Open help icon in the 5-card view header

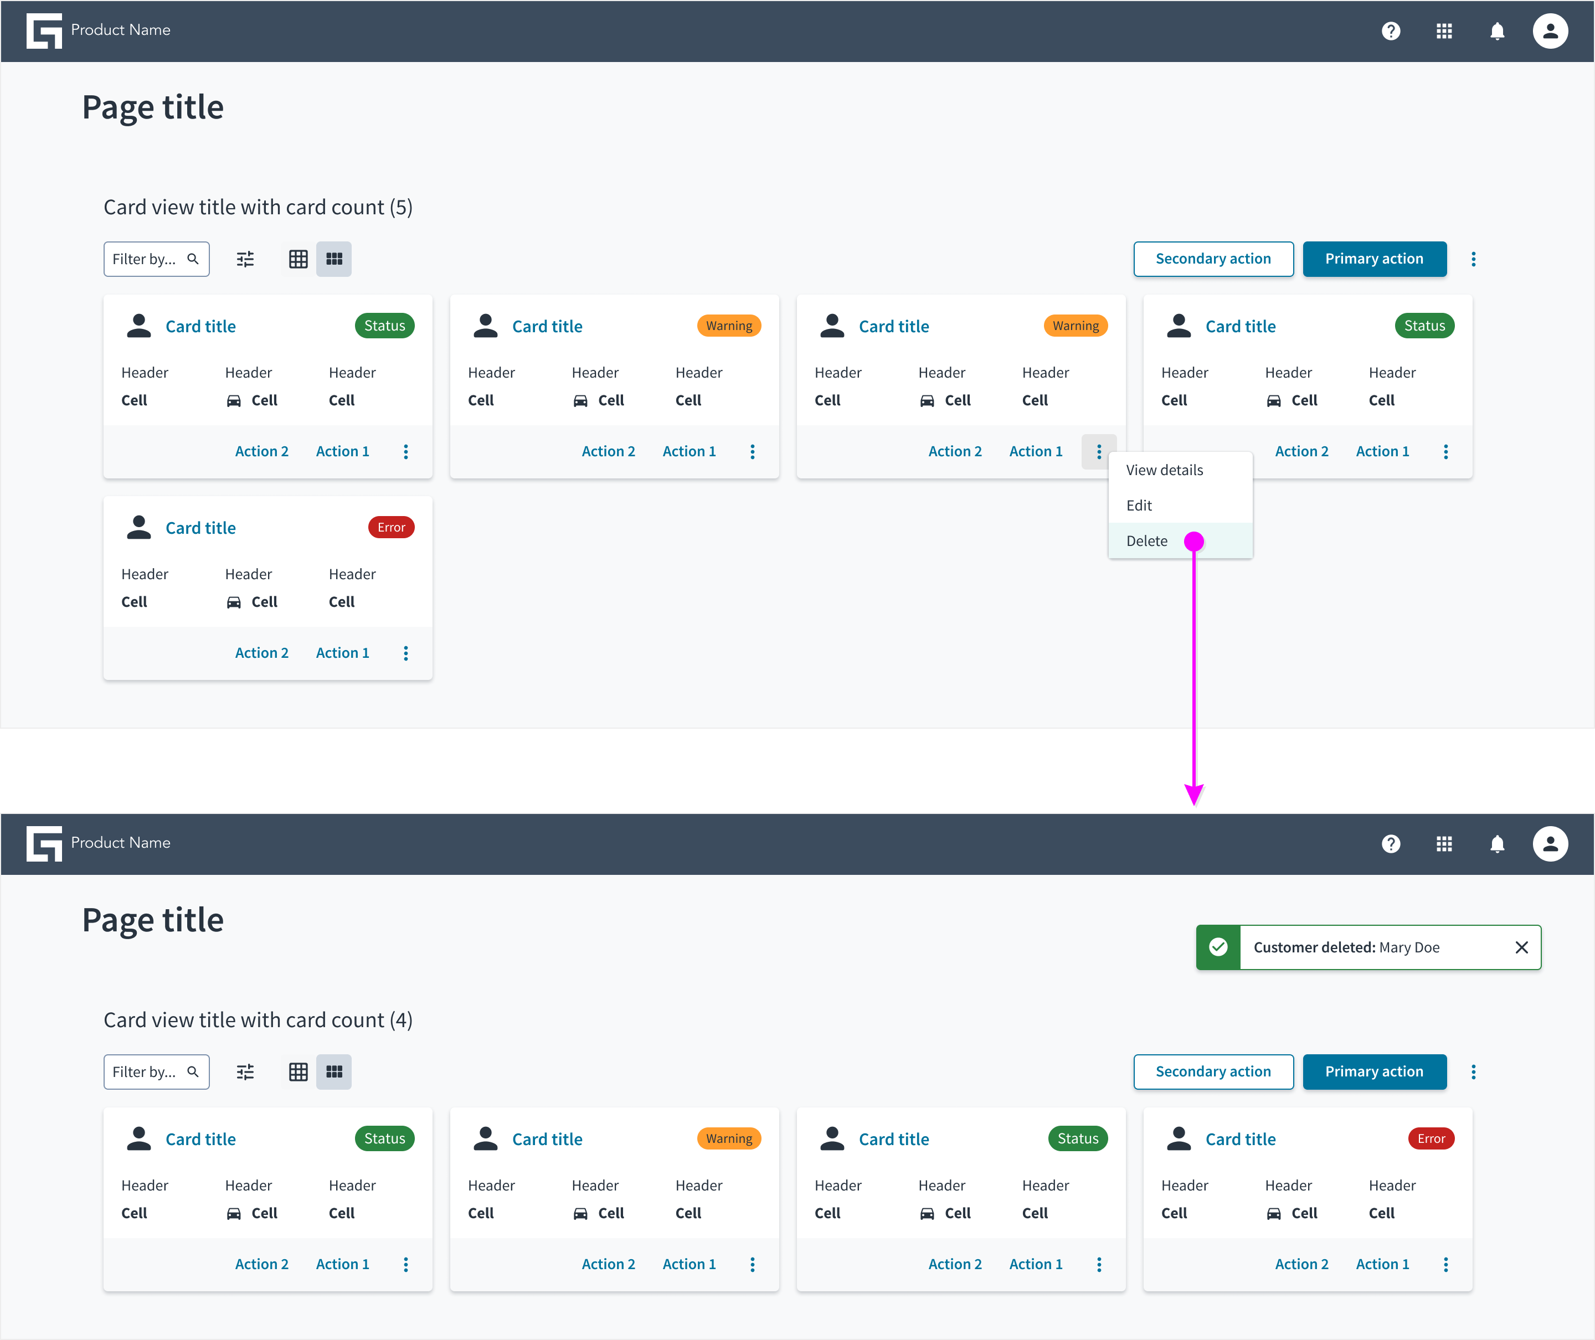point(1391,31)
